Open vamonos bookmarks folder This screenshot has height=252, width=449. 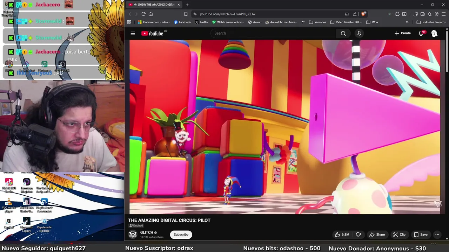click(x=317, y=22)
